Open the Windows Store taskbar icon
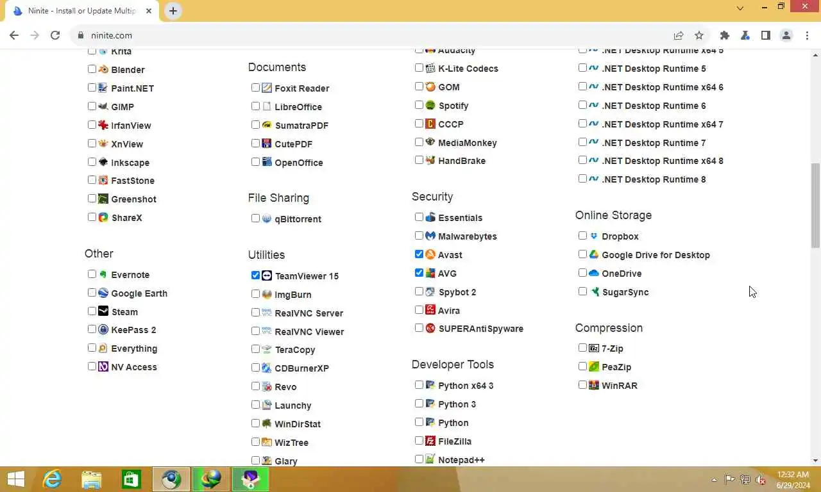 131,479
